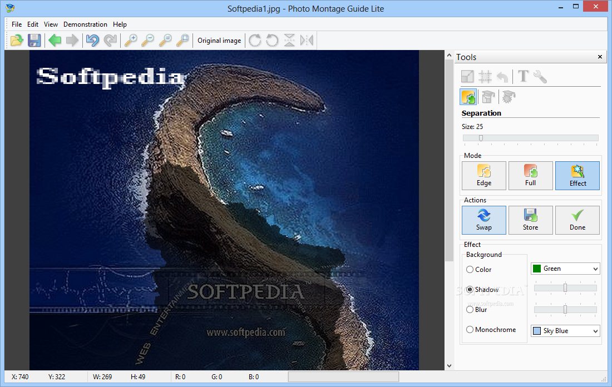612x387 pixels.
Task: Open the Edit menu
Action: click(x=33, y=24)
